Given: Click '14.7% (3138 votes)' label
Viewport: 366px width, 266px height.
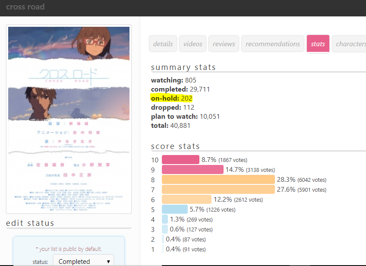Looking at the screenshot, I should click(250, 170).
